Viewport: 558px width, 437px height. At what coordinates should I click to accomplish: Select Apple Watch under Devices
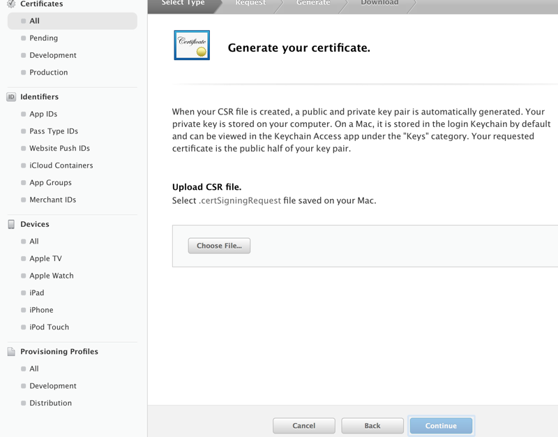pos(51,276)
